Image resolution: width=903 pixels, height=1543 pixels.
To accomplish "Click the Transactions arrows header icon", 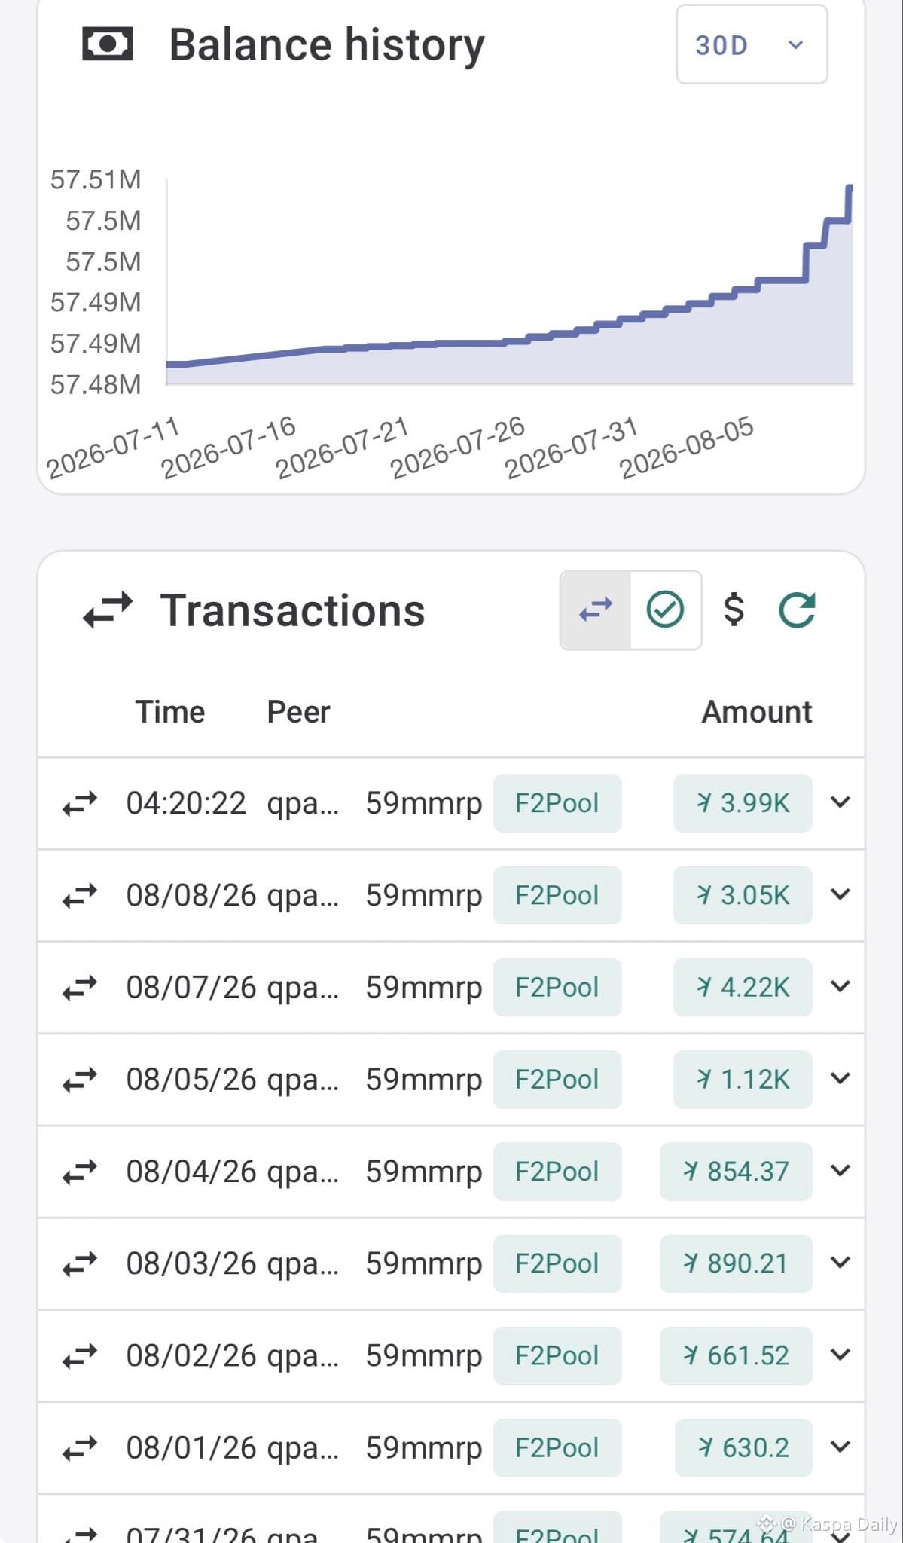I will (x=108, y=610).
